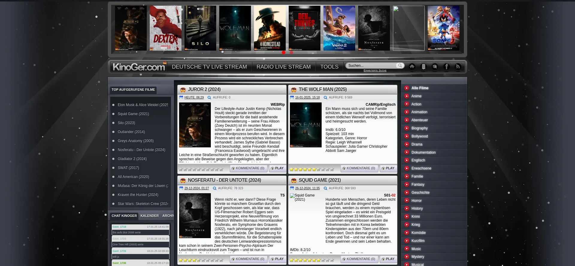Open Squid Game (2021) in top viewed list
This screenshot has width=575, height=266.
pos(133,114)
